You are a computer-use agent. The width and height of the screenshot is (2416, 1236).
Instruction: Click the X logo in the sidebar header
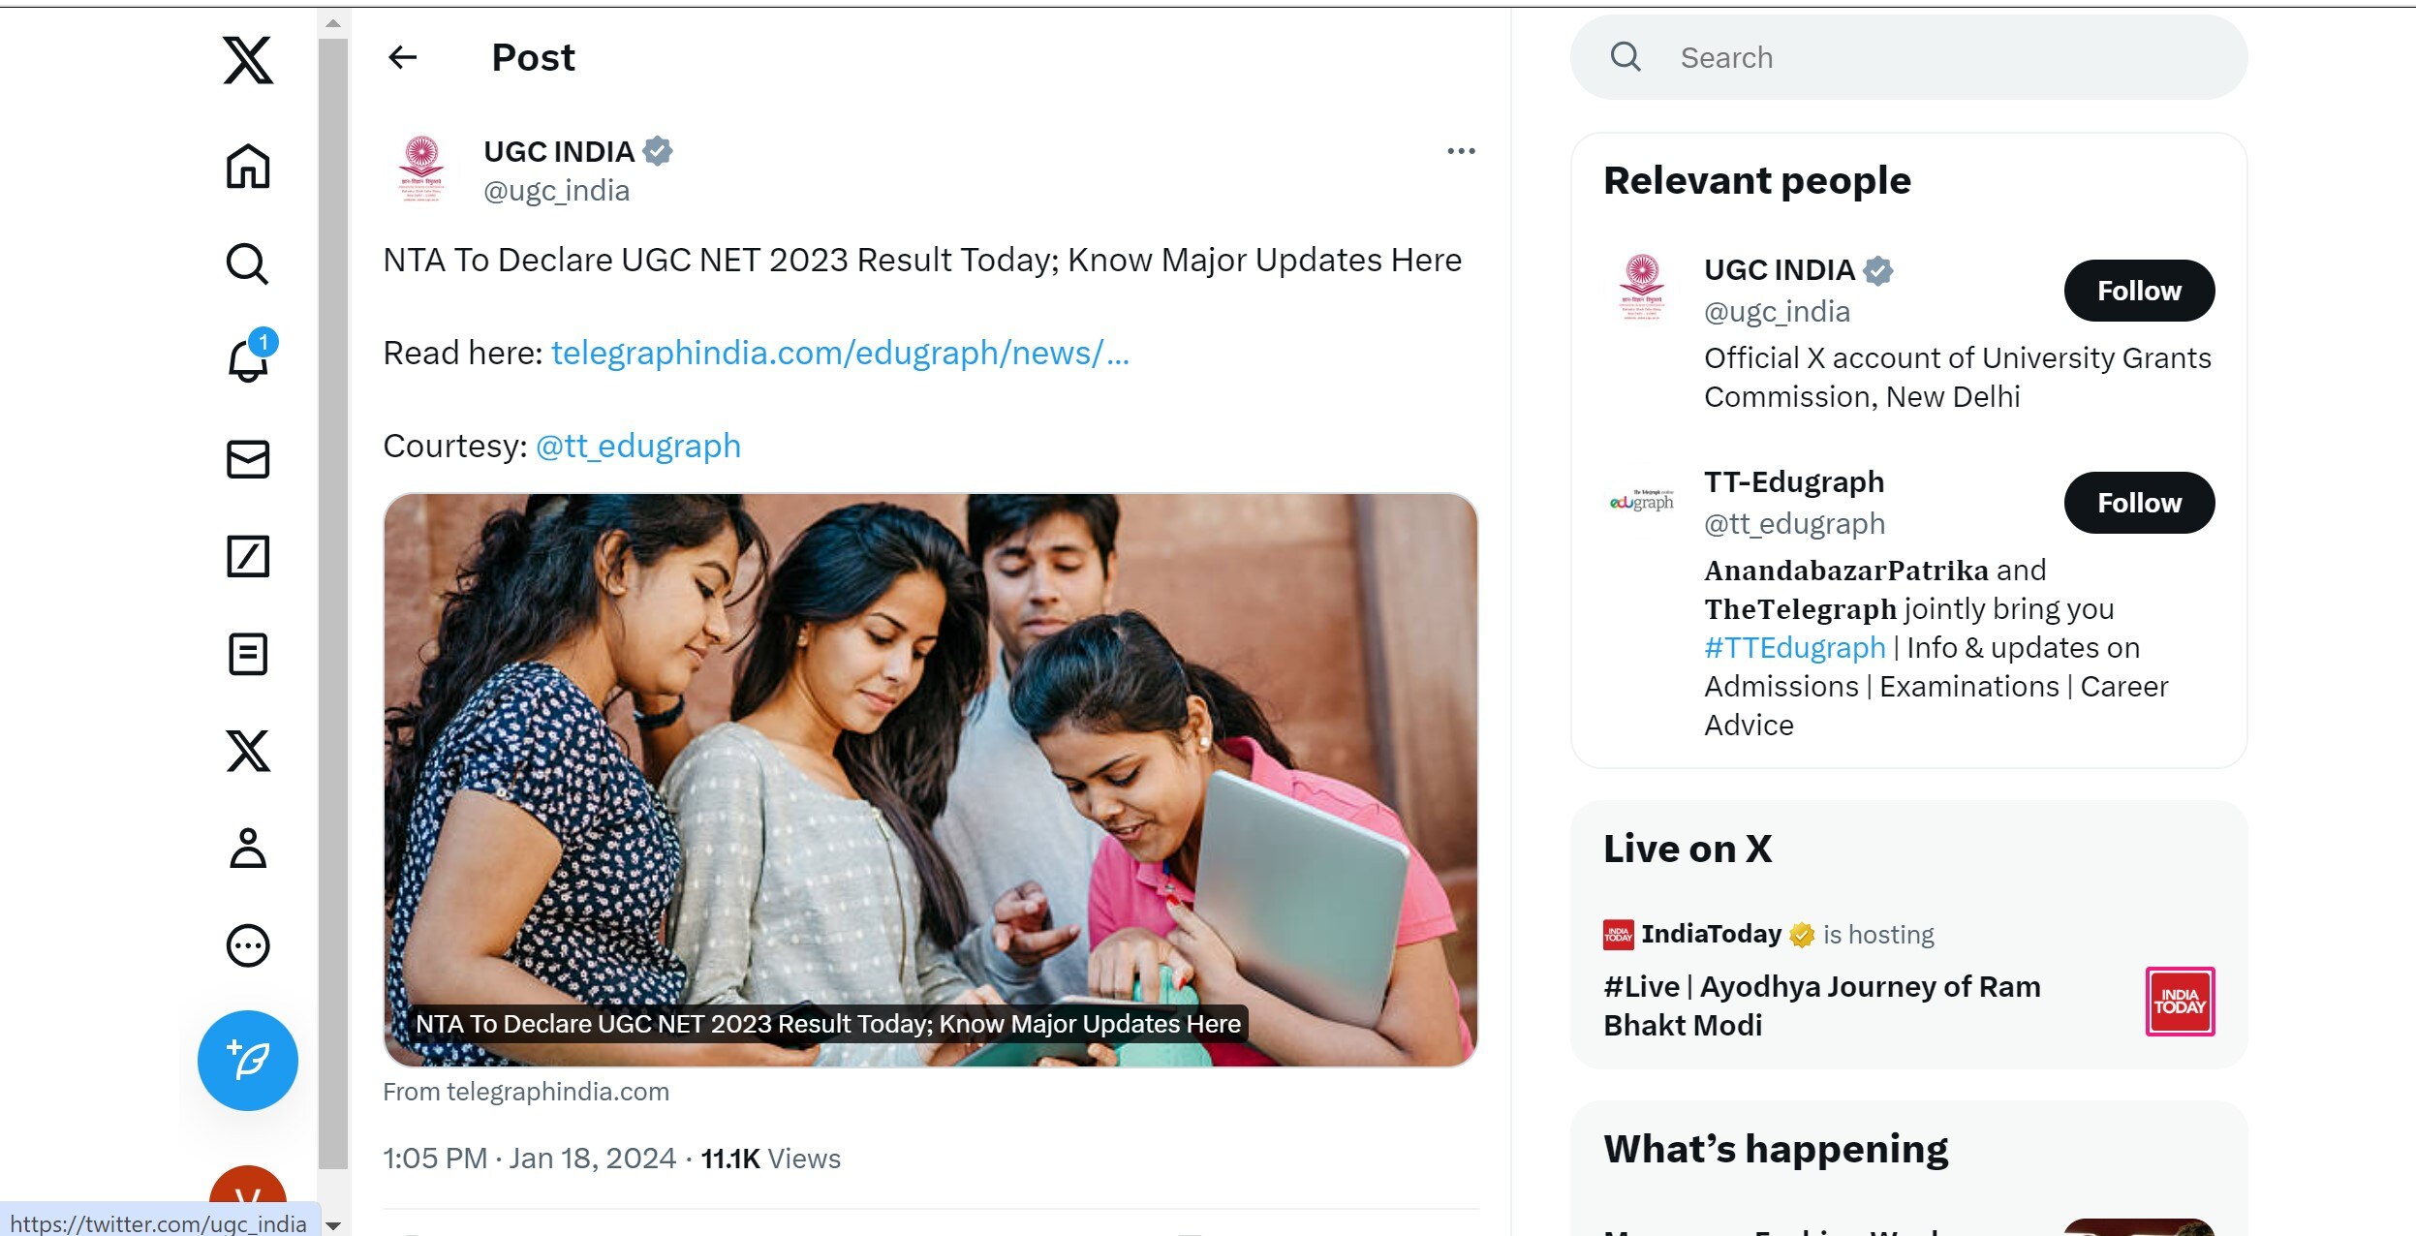[248, 60]
